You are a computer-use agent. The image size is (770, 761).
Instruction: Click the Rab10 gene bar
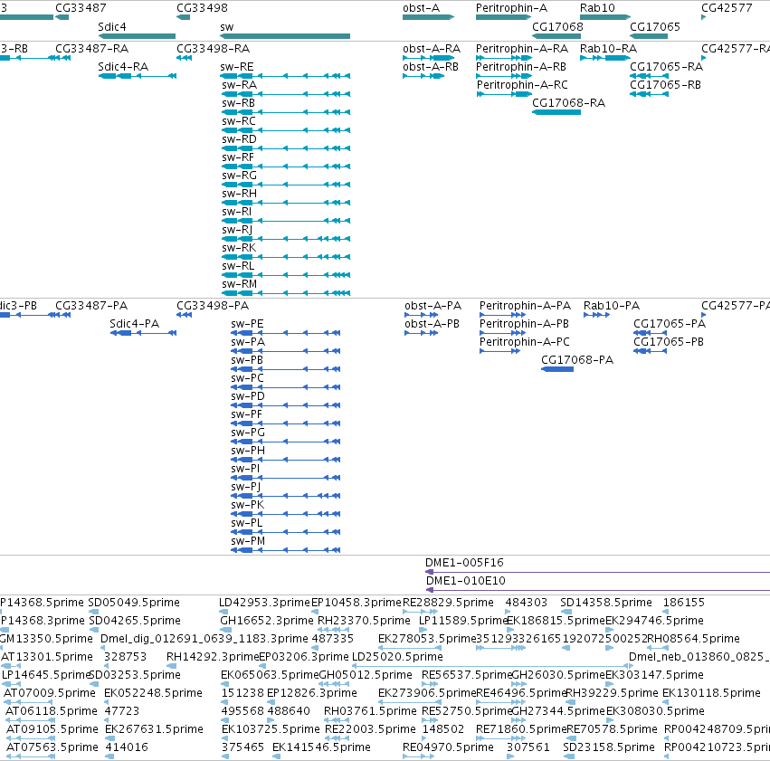point(605,17)
